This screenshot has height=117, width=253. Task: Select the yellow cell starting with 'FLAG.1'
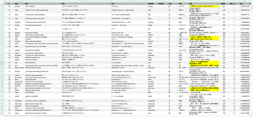point(204,37)
